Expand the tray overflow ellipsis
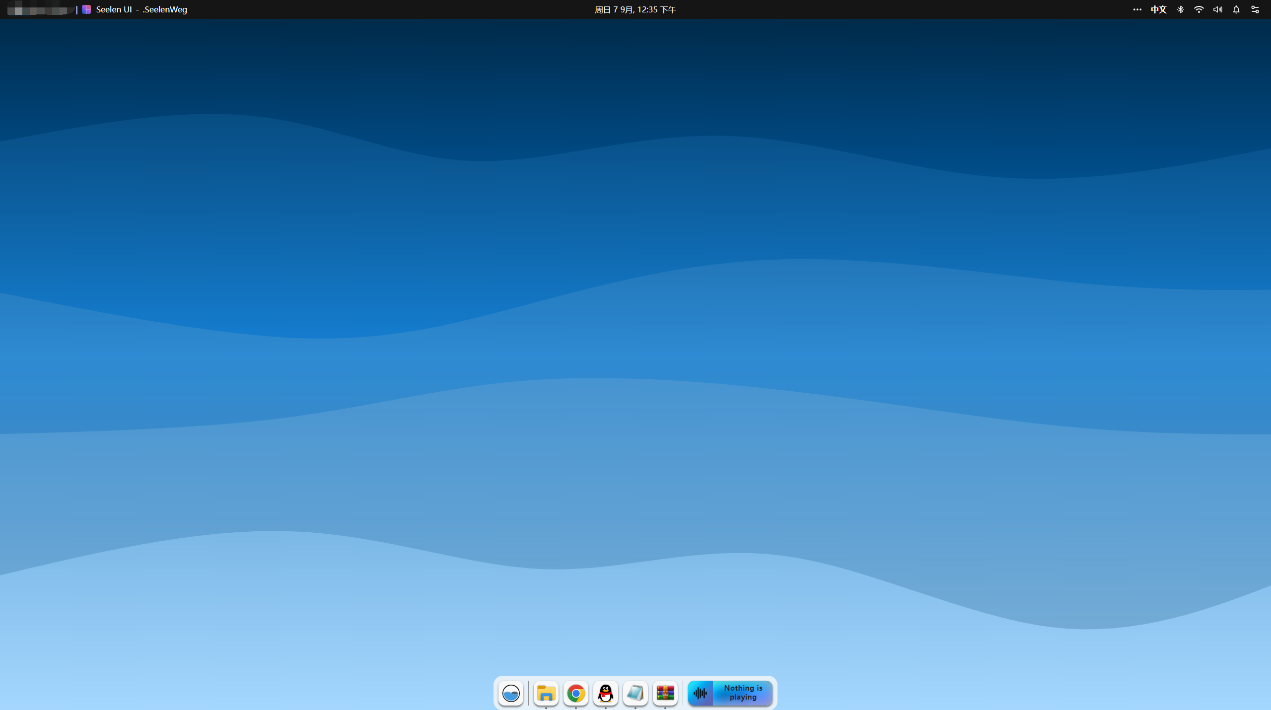This screenshot has height=710, width=1271. 1137,9
